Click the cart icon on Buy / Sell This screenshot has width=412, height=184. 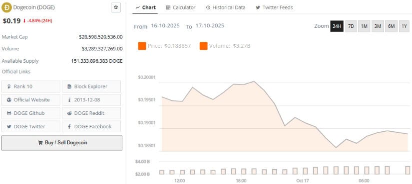[40, 143]
